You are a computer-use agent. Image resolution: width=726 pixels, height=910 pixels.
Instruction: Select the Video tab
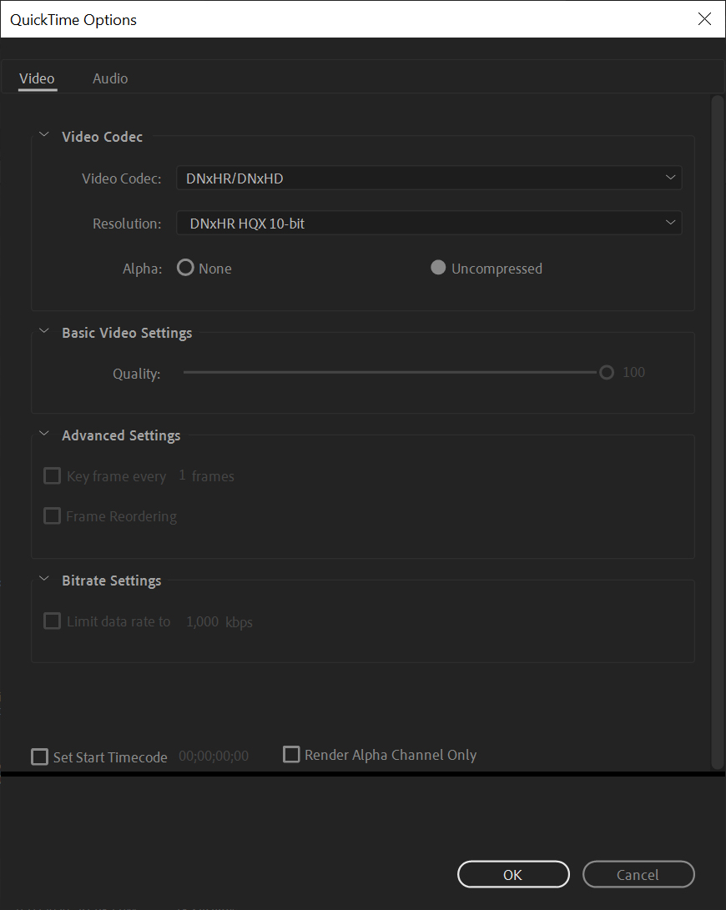[37, 78]
